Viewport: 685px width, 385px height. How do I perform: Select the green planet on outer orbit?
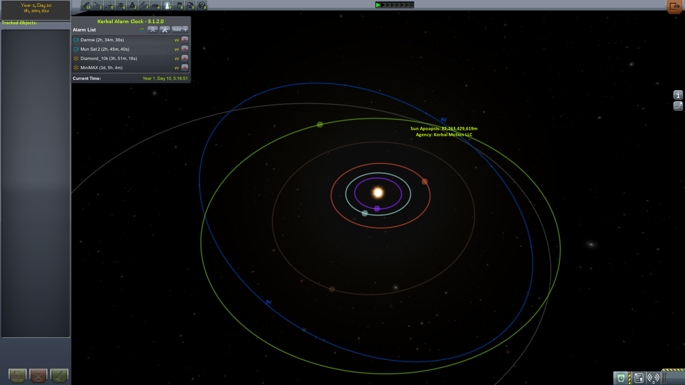[x=320, y=124]
